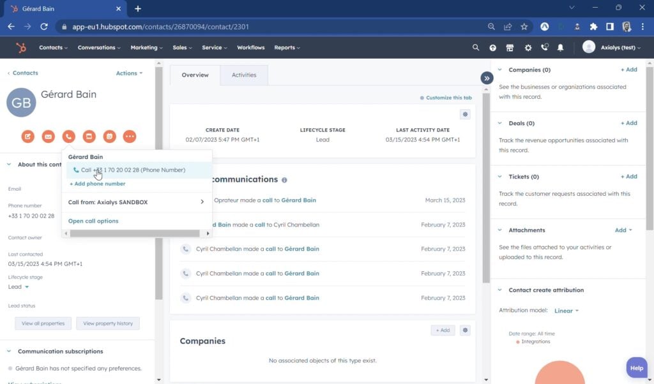Viewport: 654px width, 384px height.
Task: Collapse the Communication subscriptions section
Action: point(9,351)
